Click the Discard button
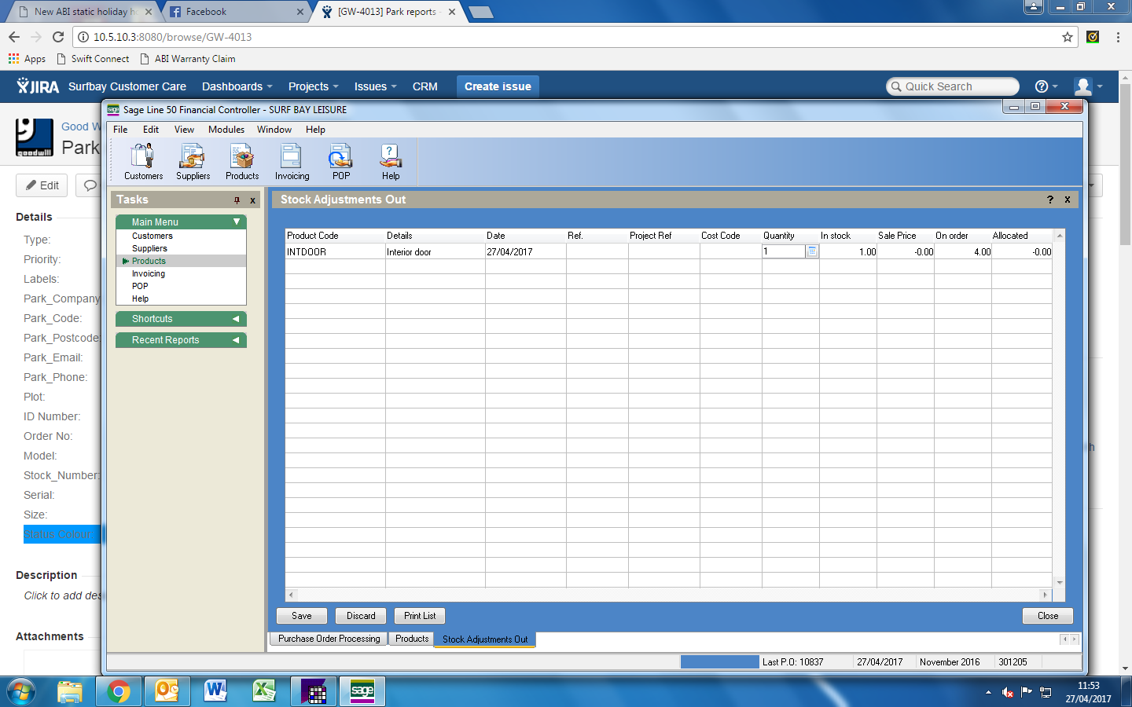Viewport: 1132px width, 707px height. tap(361, 616)
